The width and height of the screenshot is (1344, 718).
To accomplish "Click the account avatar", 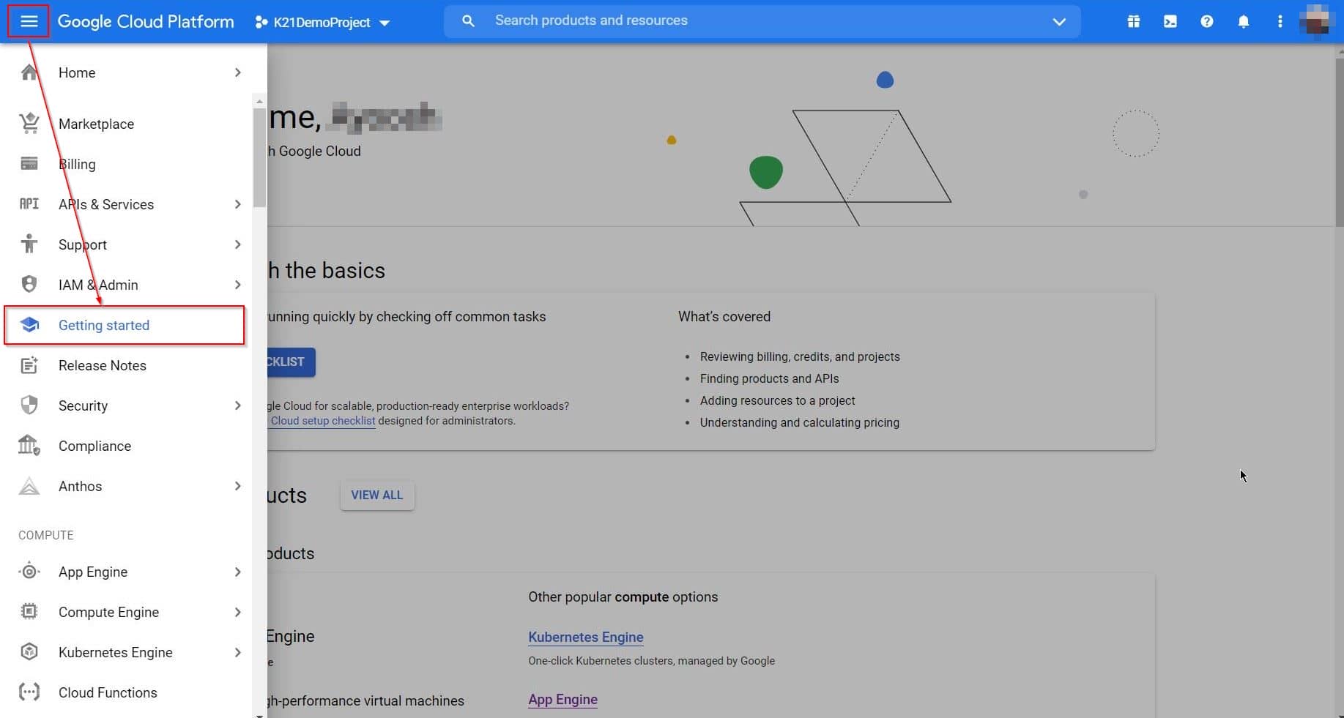I will tap(1316, 20).
